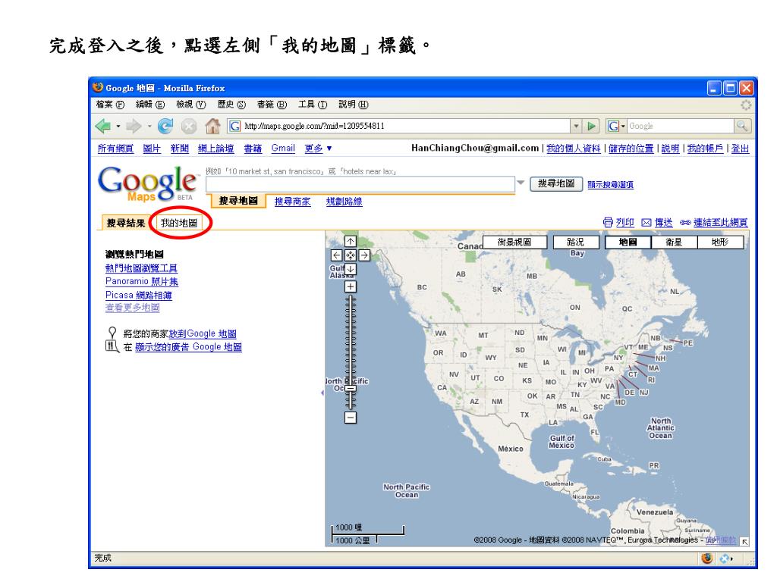777x582 pixels.
Task: Open the 顯示搜尋選項 link
Action: 611,185
